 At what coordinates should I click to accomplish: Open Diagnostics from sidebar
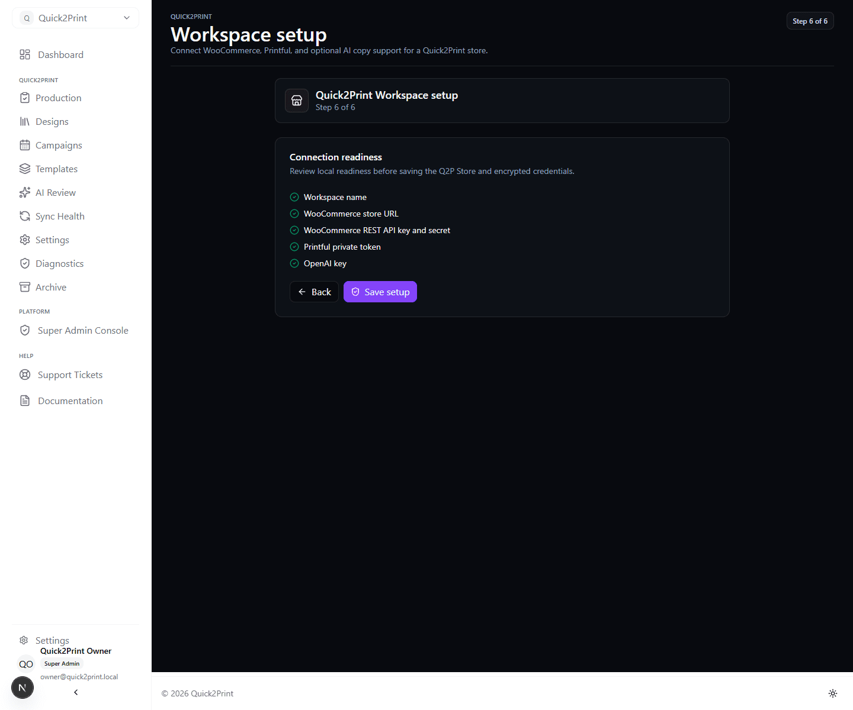(75, 263)
